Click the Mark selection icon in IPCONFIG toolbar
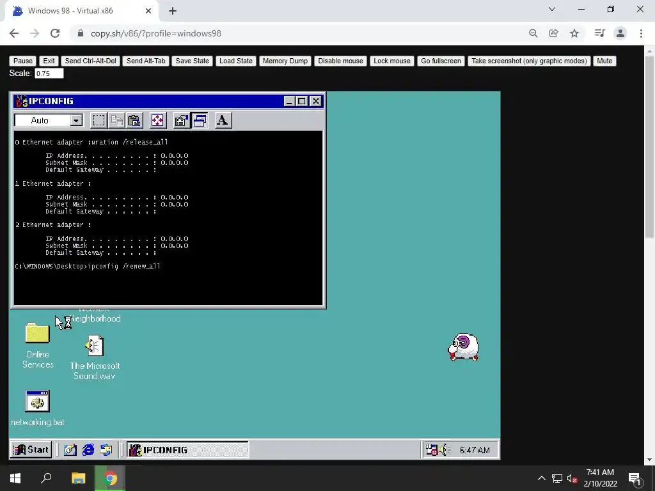Viewport: 655px width, 491px height. [99, 121]
